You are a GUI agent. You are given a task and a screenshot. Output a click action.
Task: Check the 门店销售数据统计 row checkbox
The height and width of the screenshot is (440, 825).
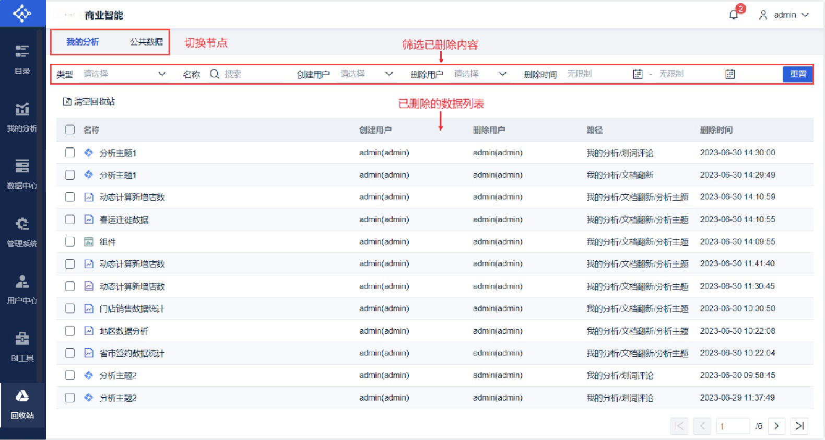pyautogui.click(x=70, y=308)
